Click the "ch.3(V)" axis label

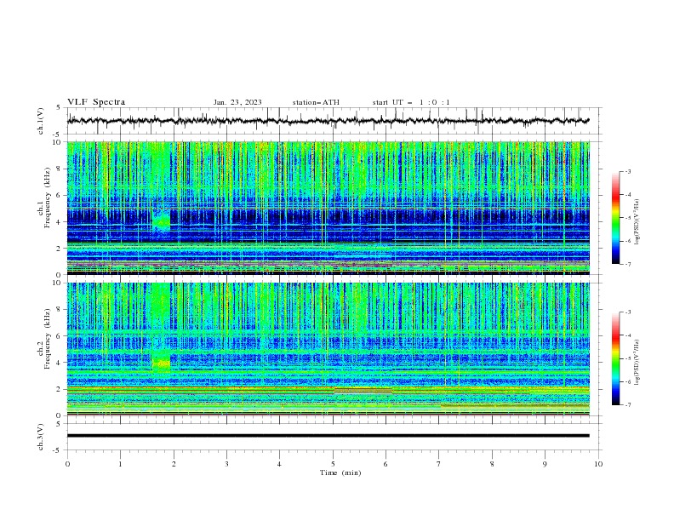pyautogui.click(x=41, y=437)
